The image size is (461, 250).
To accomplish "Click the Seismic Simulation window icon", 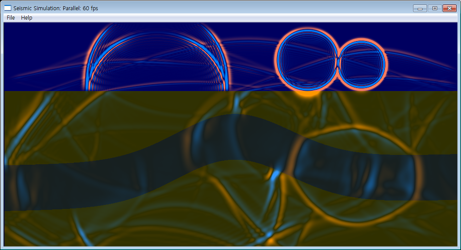I will 8,8.
